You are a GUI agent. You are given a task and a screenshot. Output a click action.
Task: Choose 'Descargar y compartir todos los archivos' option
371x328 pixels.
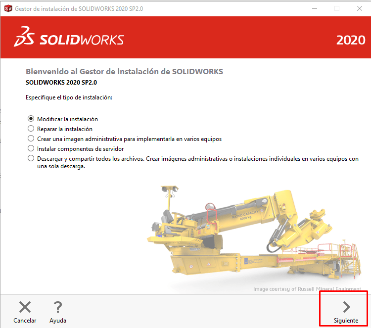coord(31,158)
